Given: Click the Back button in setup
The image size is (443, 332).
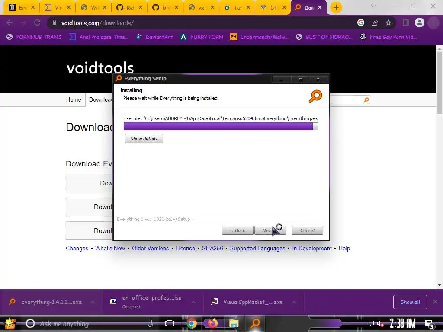Looking at the screenshot, I should [x=238, y=230].
